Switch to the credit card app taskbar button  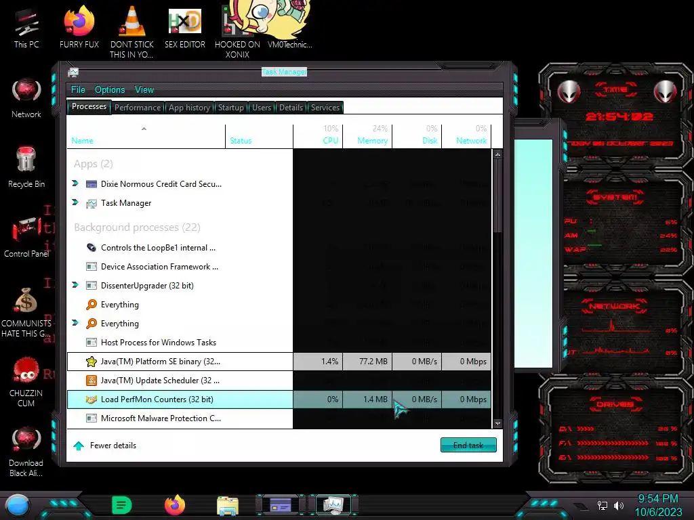click(281, 505)
